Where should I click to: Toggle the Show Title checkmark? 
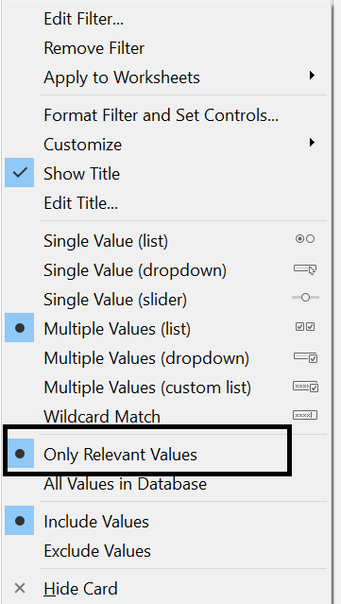[19, 173]
